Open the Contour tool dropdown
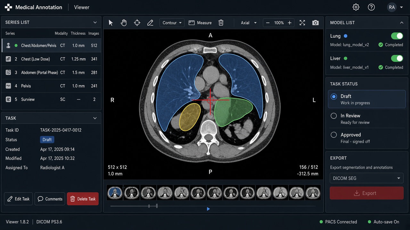 point(172,23)
